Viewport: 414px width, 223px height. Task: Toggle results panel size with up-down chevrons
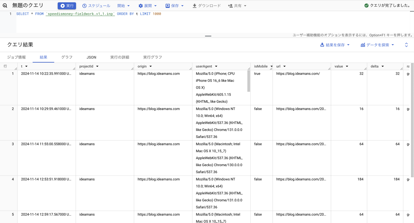click(406, 45)
